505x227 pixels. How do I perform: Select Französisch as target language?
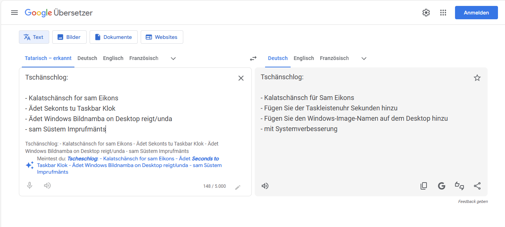tap(334, 58)
